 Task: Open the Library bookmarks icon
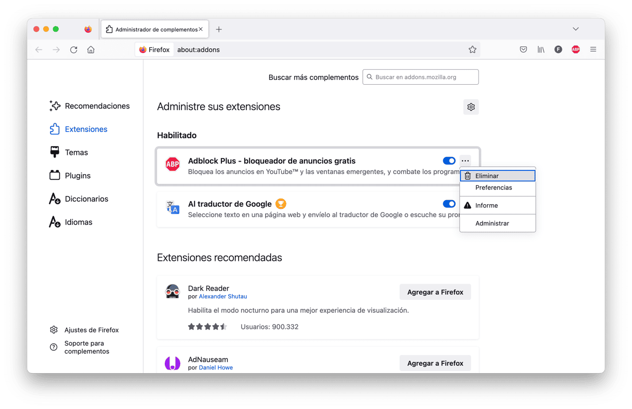(541, 50)
